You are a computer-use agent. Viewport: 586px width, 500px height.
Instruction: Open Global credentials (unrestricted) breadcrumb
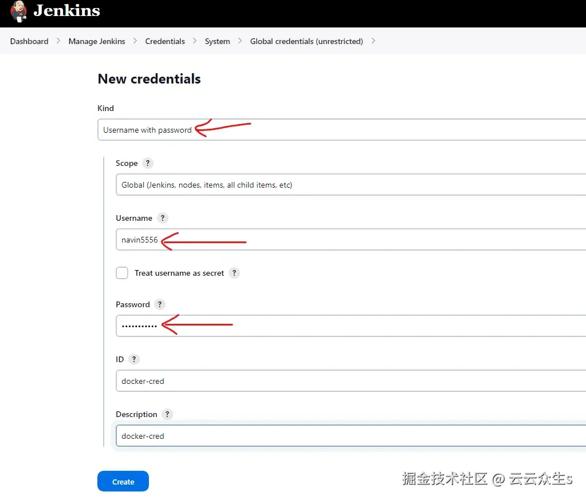point(306,41)
